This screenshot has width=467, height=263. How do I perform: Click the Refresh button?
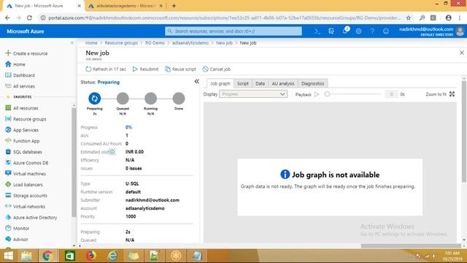(106, 69)
